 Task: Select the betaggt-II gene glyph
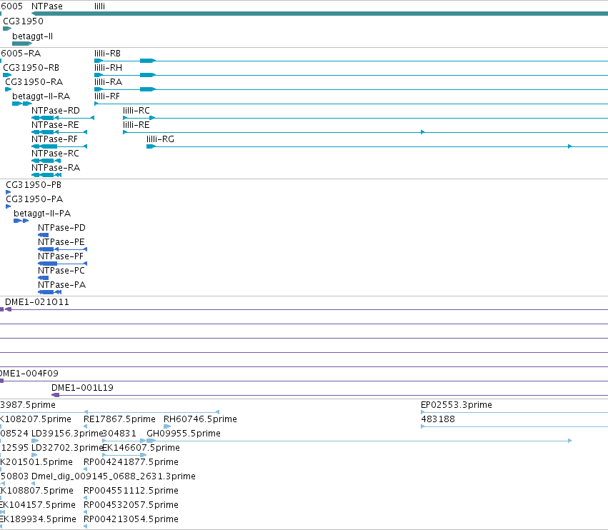pos(22,44)
